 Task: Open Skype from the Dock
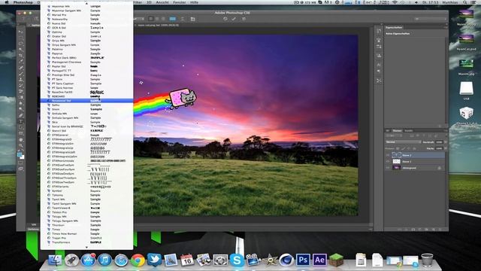[x=237, y=260]
